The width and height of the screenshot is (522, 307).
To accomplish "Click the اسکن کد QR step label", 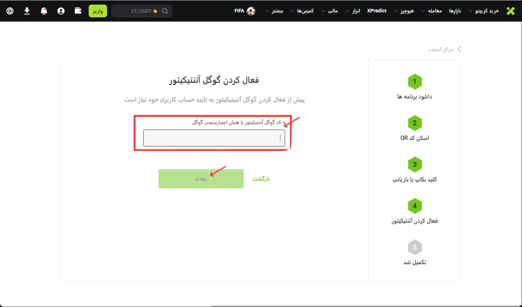I will [414, 138].
